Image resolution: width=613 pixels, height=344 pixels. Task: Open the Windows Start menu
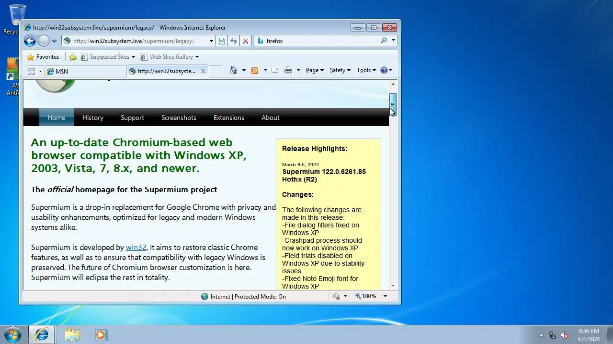click(12, 334)
